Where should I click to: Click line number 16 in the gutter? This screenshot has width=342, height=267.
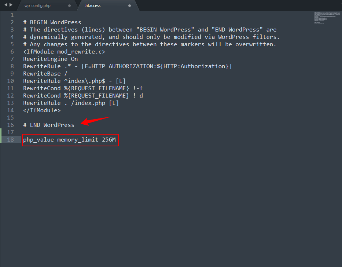pyautogui.click(x=11, y=125)
